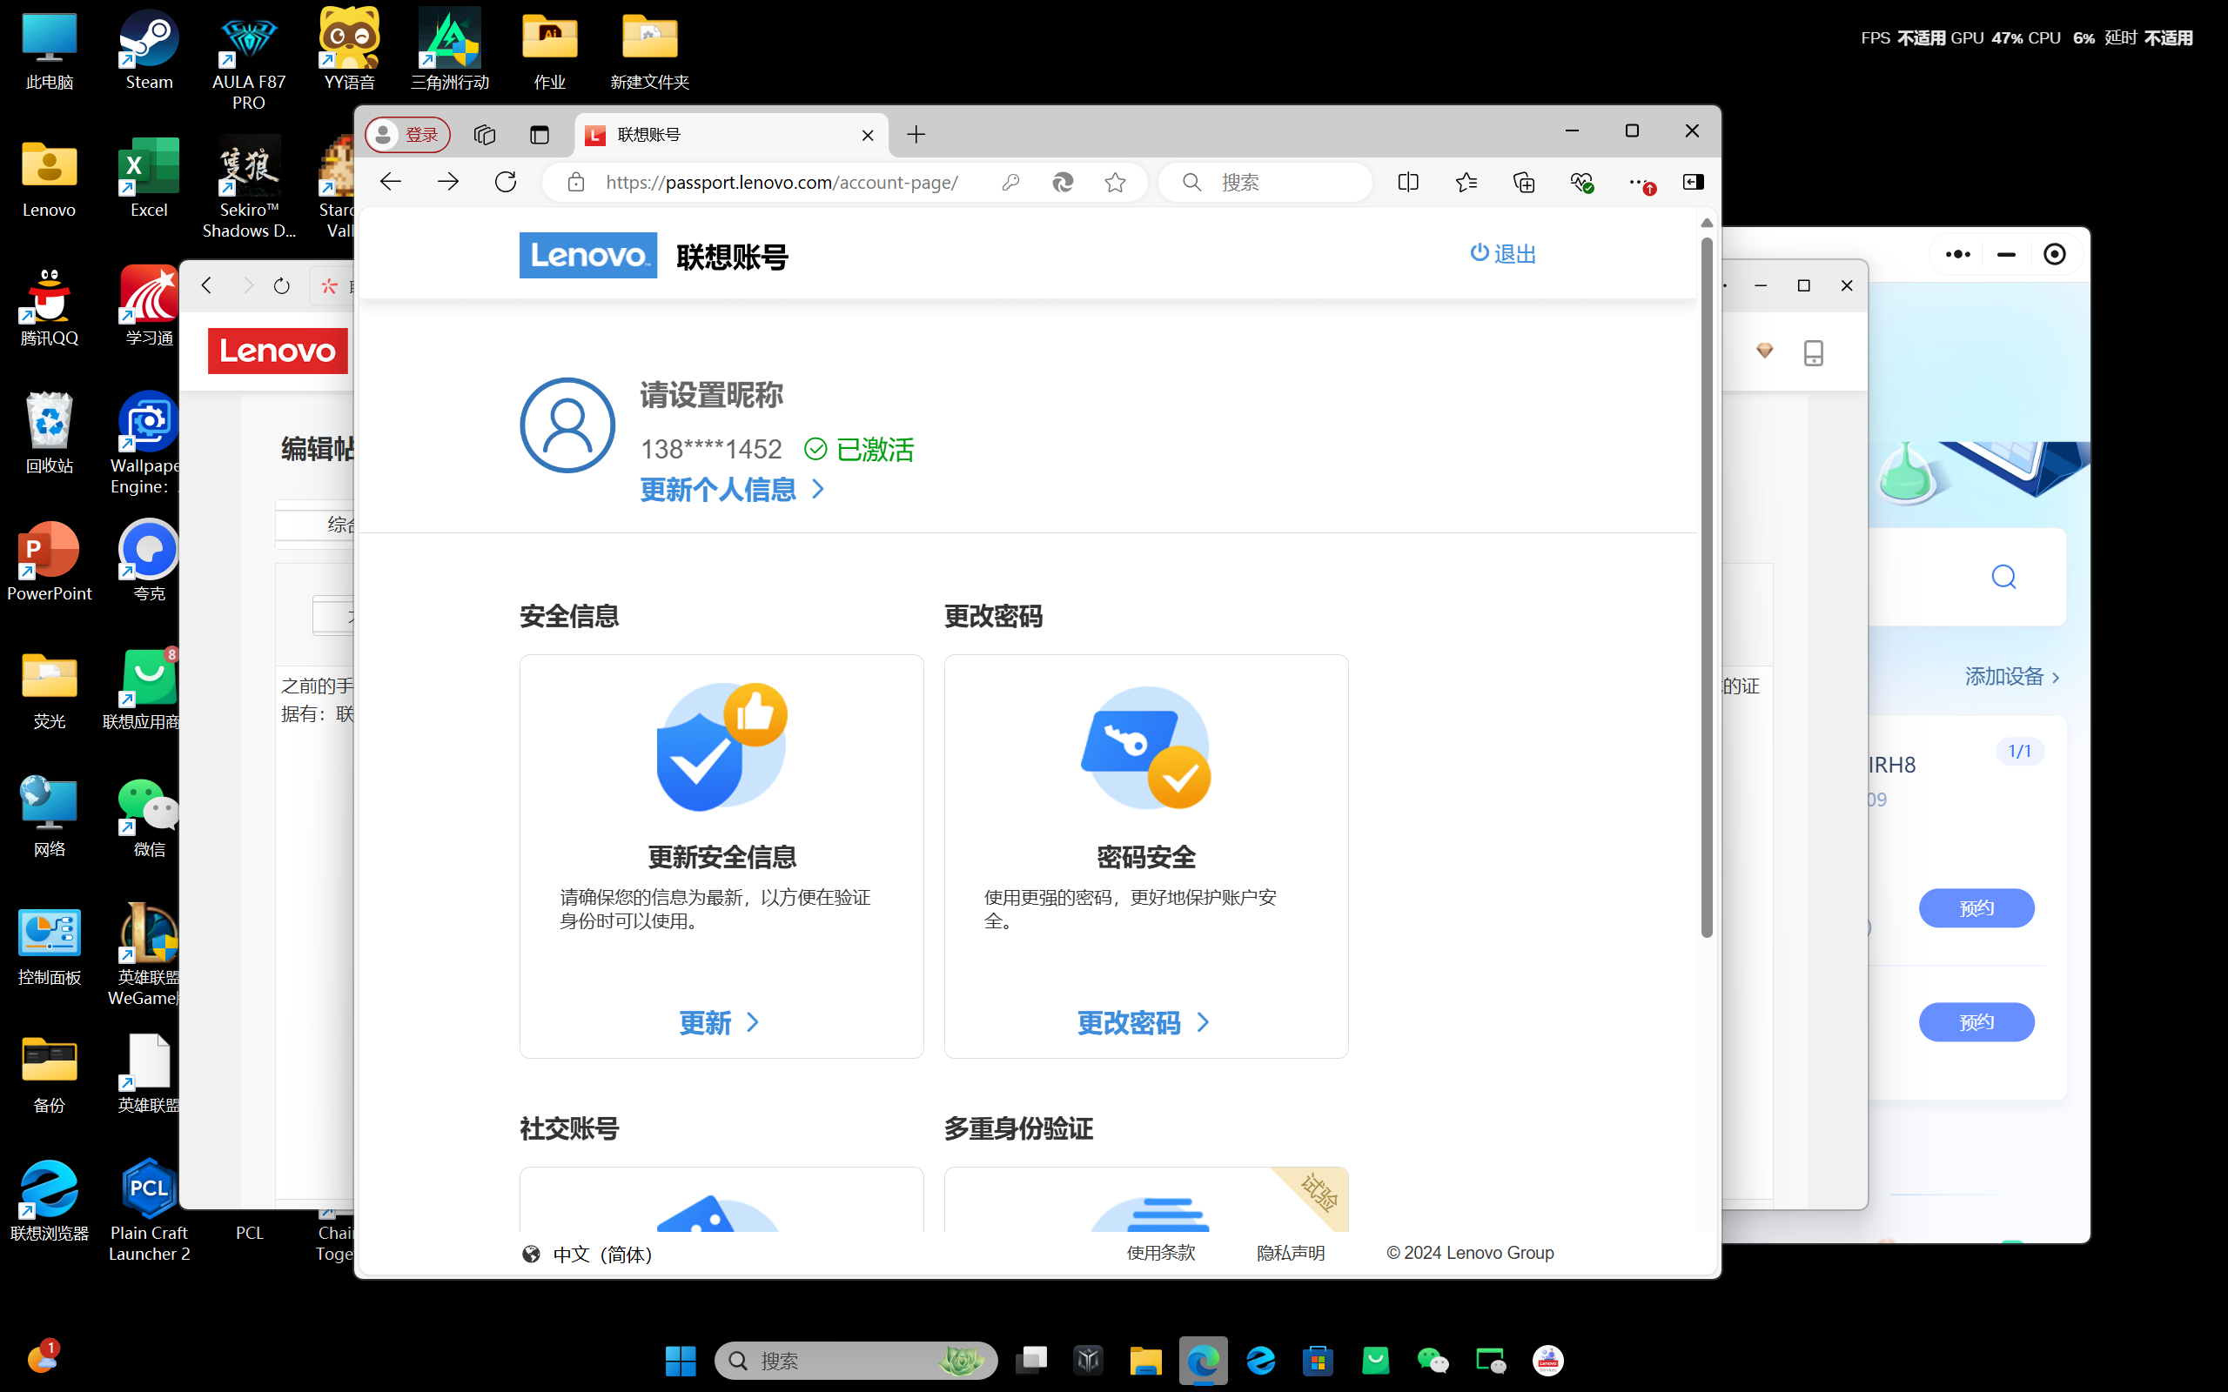This screenshot has width=2228, height=1392.
Task: Open the Edge sidebar panel icon
Action: 1693,183
